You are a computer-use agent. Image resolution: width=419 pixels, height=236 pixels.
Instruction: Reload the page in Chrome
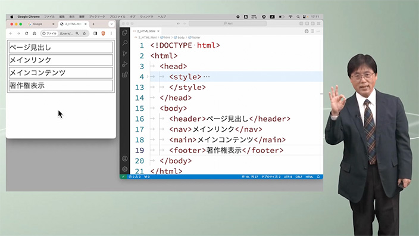(26, 33)
